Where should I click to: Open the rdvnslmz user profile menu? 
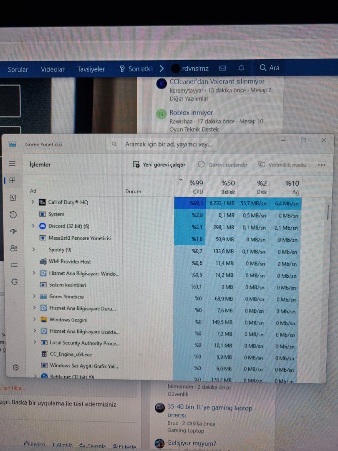pos(190,68)
